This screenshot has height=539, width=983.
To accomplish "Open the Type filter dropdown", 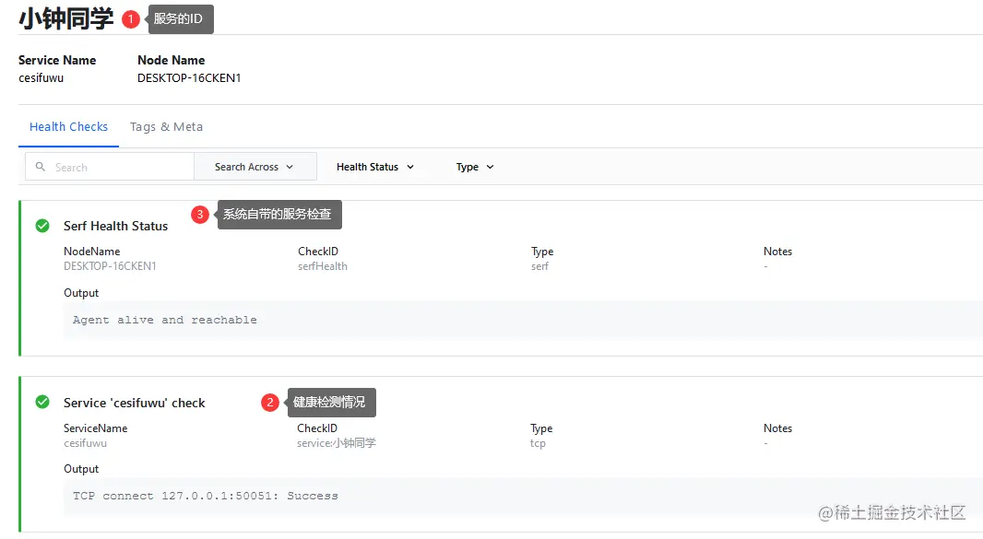I will click(475, 167).
